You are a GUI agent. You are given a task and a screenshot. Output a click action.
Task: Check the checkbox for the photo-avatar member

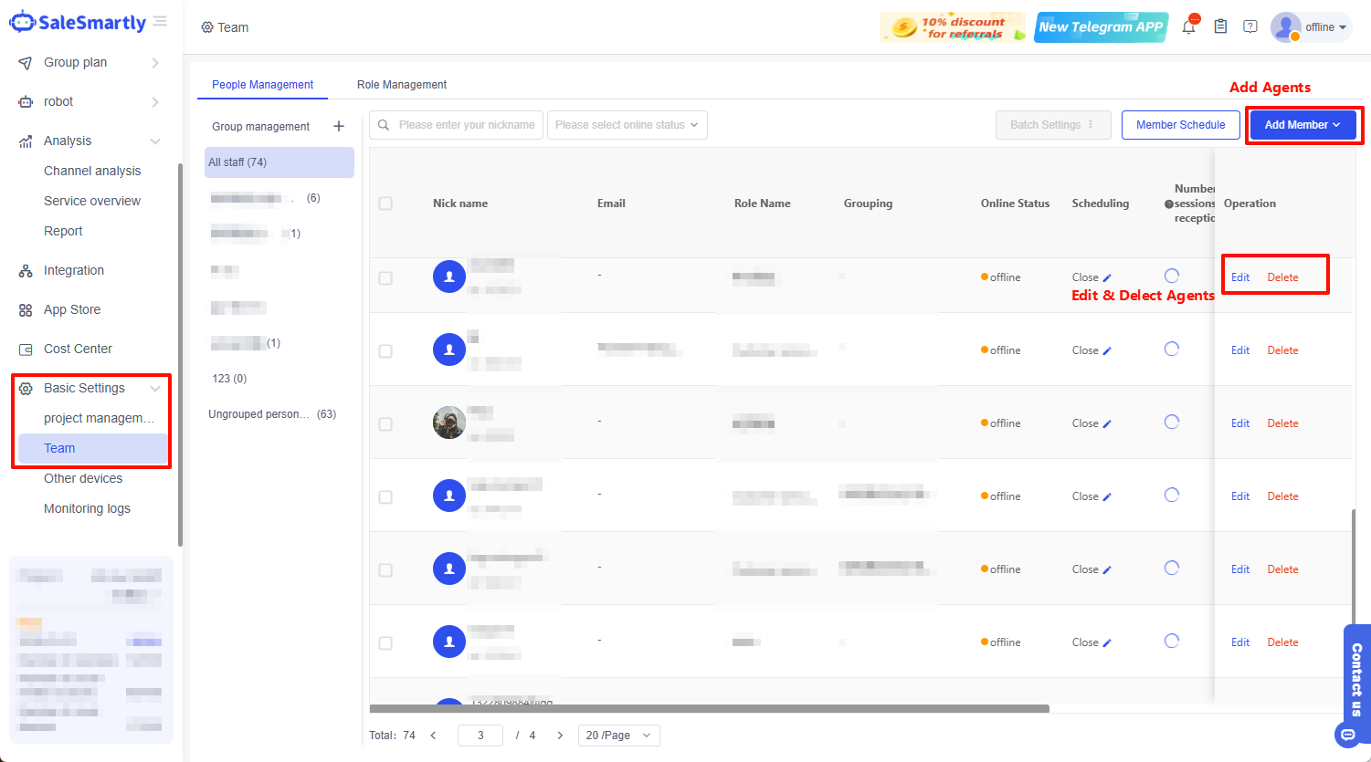[385, 423]
